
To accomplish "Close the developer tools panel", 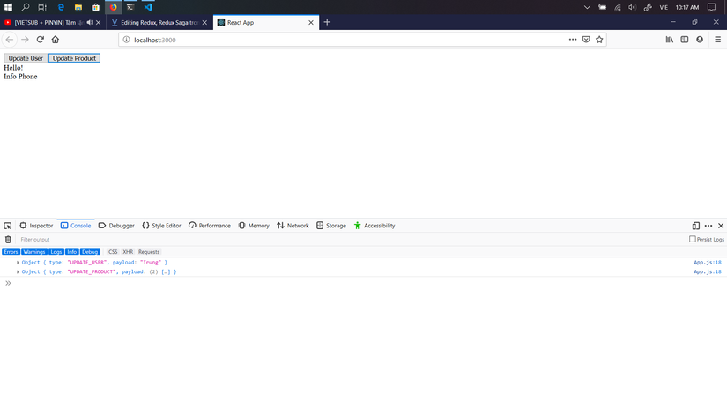I will [x=721, y=226].
